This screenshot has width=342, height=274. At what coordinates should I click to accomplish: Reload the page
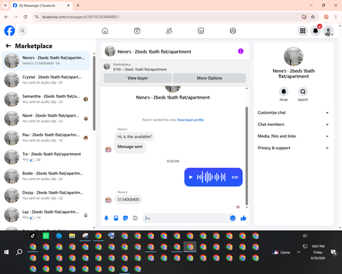point(25,17)
